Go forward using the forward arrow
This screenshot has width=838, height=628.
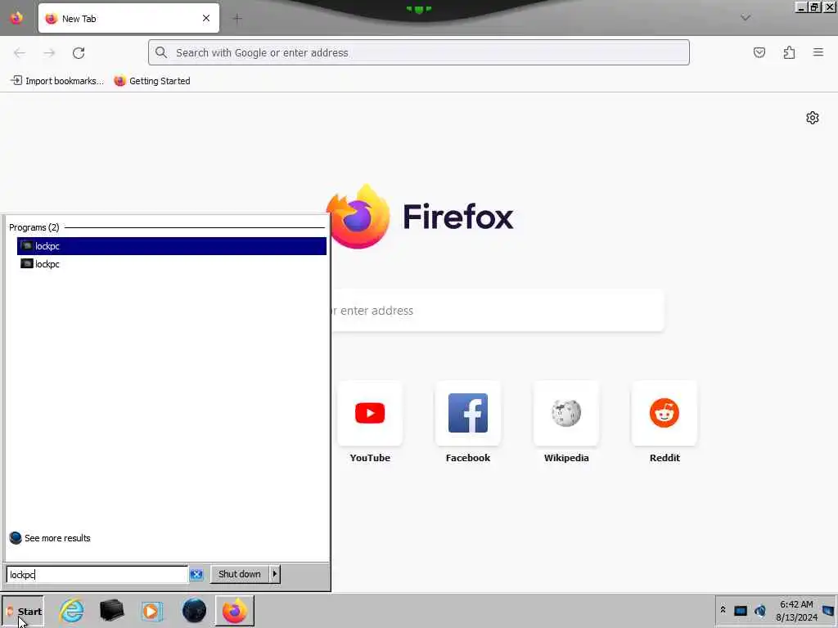pos(49,53)
